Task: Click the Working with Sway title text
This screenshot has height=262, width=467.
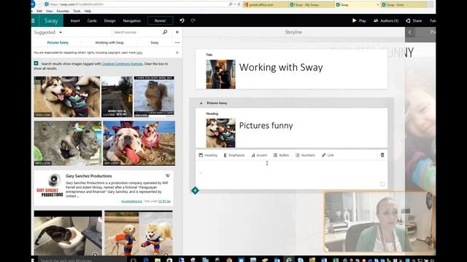Action: [281, 68]
